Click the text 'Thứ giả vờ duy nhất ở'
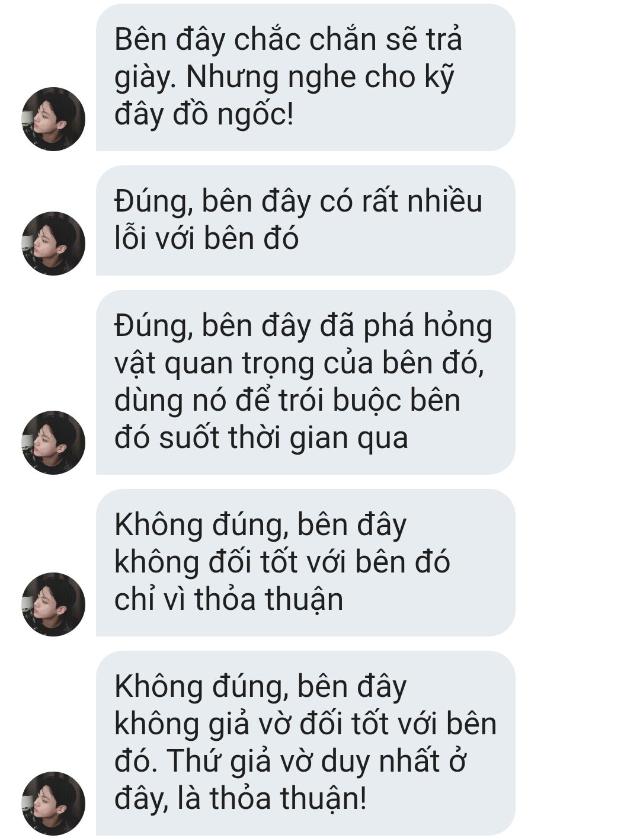 pyautogui.click(x=316, y=761)
